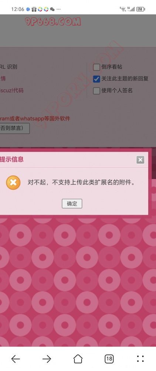Click the 提示信息 dialog title
This screenshot has width=156, height=371.
pos(12,159)
